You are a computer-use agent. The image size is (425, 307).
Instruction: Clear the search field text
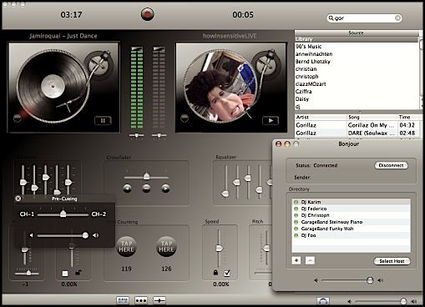click(x=397, y=18)
